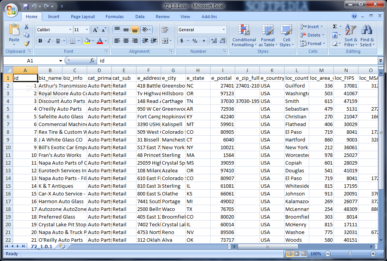Click the formula bar input

pyautogui.click(x=237, y=61)
